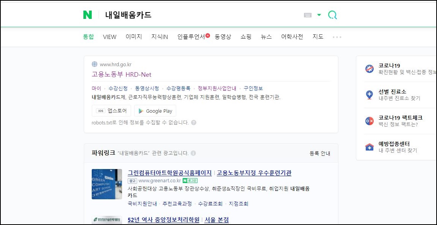Select the 뉴스 tab

coord(266,37)
